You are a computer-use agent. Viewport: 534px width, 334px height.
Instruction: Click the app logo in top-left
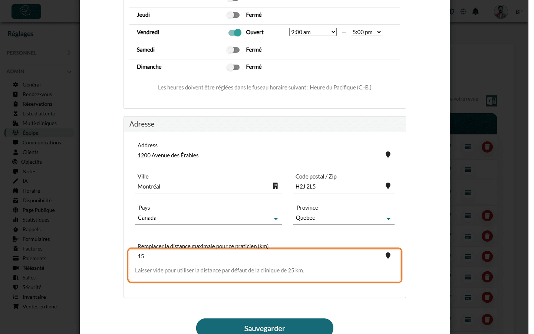pyautogui.click(x=26, y=12)
